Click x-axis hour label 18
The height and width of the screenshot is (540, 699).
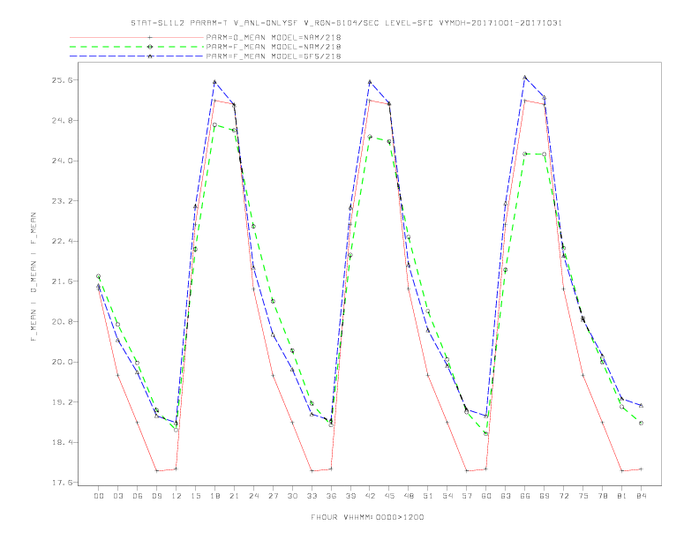214,496
